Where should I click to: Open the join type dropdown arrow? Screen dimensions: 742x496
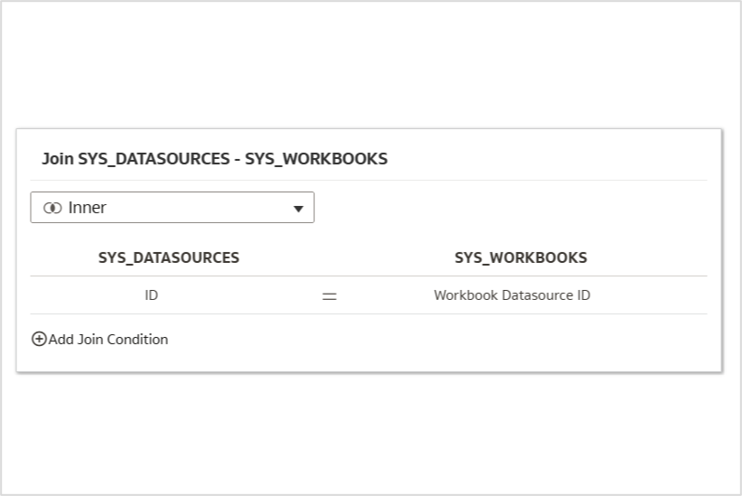point(299,209)
